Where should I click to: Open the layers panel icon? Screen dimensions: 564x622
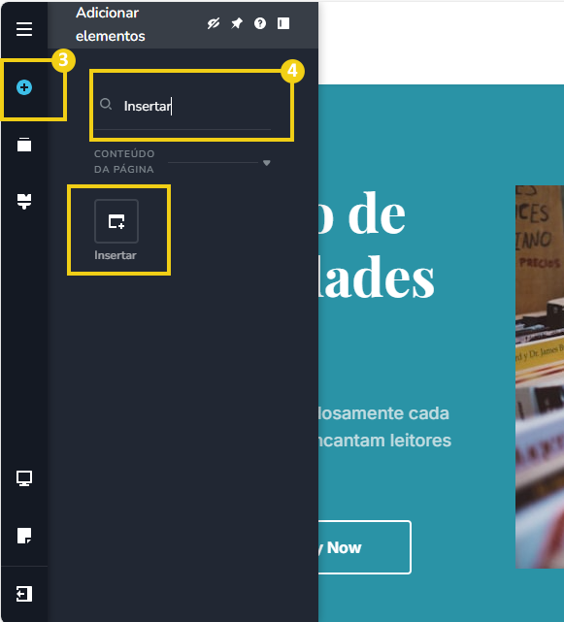[x=24, y=145]
